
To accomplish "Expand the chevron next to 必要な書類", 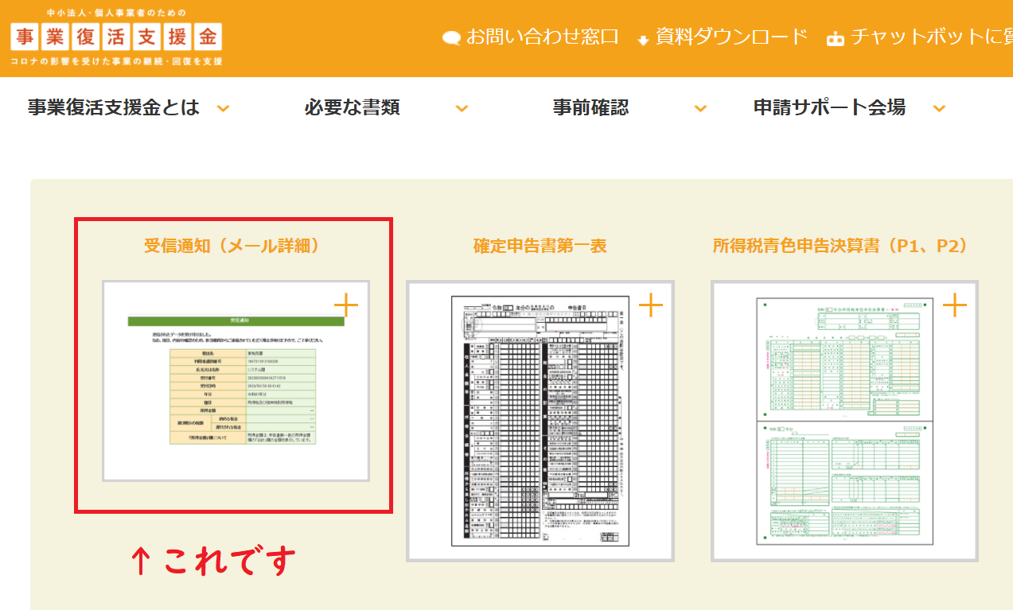I will (462, 109).
